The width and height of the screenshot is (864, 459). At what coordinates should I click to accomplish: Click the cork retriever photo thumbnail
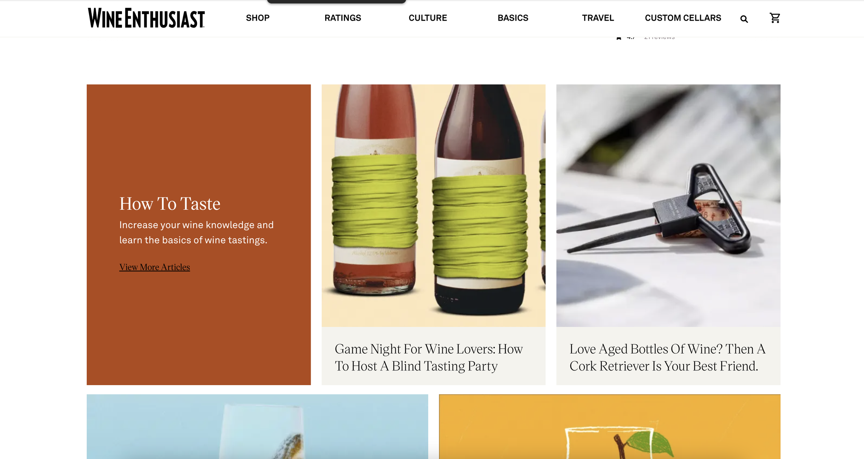668,206
